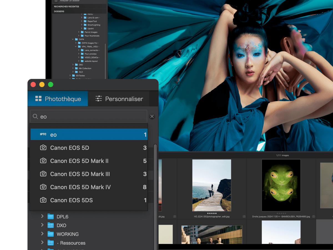
Task: Click the IPTC badge on the eo suggestion
Action: (x=43, y=134)
